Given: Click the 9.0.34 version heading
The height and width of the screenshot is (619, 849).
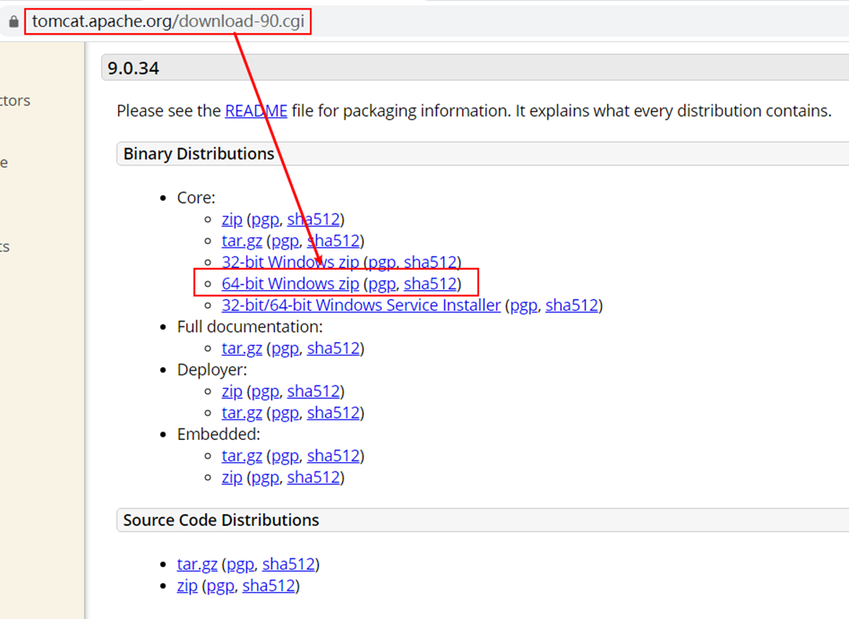Looking at the screenshot, I should pyautogui.click(x=133, y=69).
